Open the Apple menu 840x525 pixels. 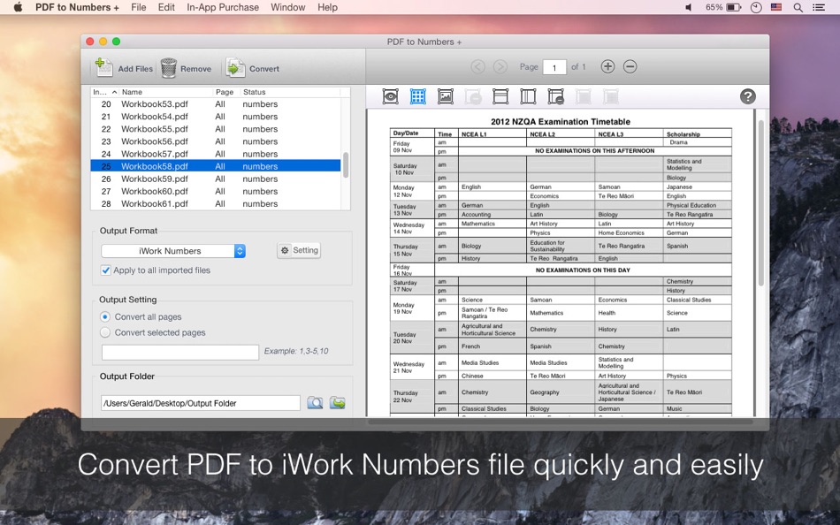[x=18, y=7]
